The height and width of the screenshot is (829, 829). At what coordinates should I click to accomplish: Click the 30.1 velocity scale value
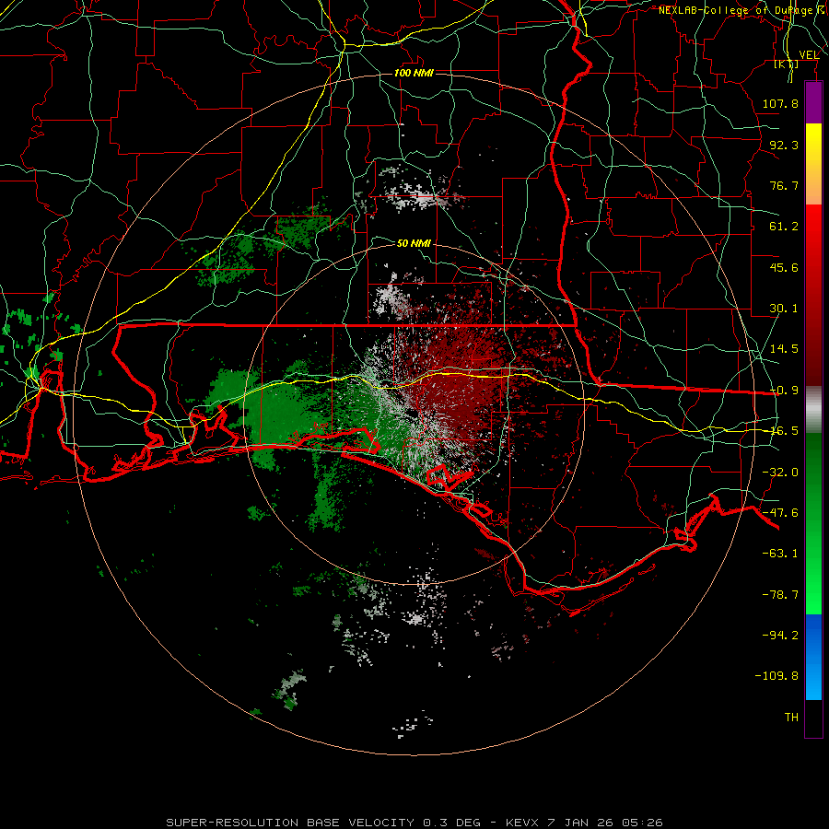pos(784,309)
